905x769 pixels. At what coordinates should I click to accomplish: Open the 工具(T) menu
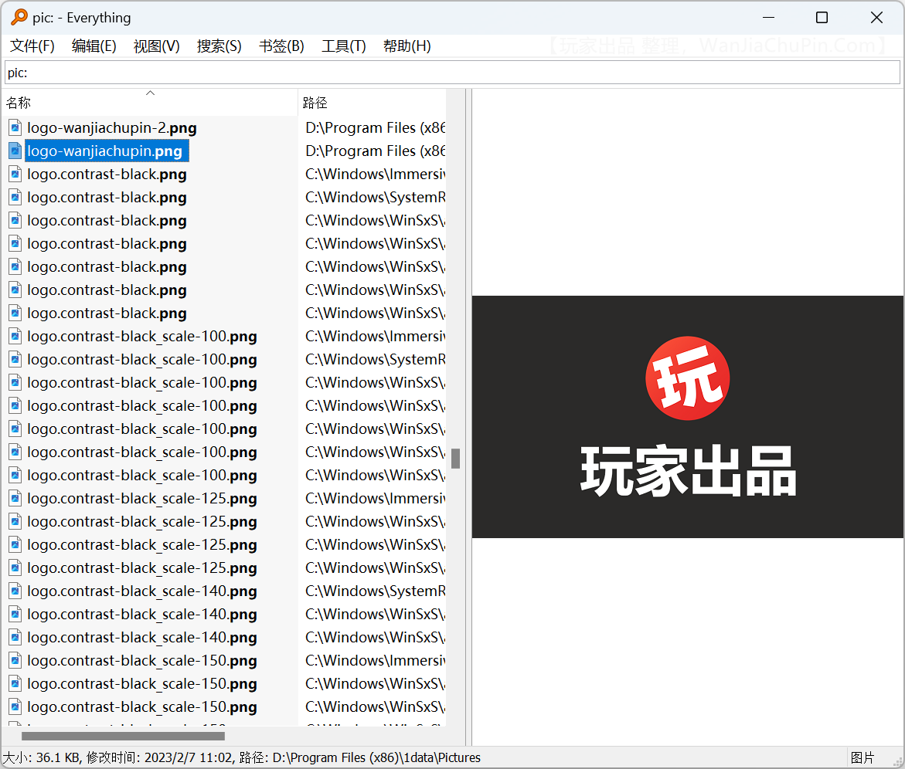pos(344,46)
